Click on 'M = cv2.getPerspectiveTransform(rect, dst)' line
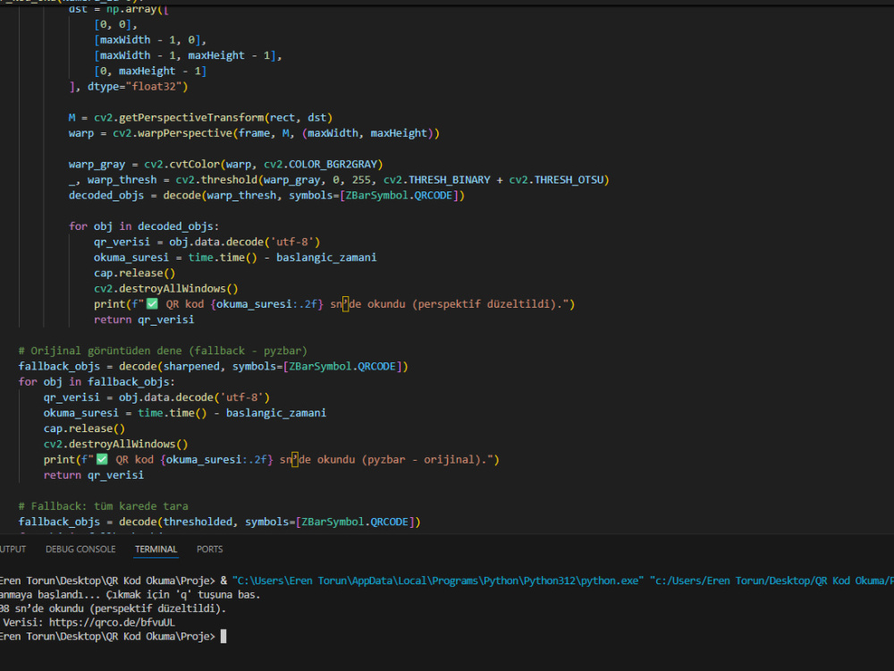The image size is (894, 671). click(200, 117)
